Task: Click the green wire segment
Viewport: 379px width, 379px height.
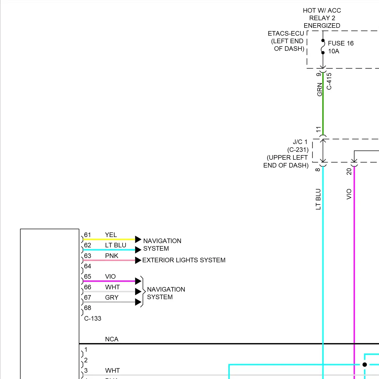Action: [323, 104]
